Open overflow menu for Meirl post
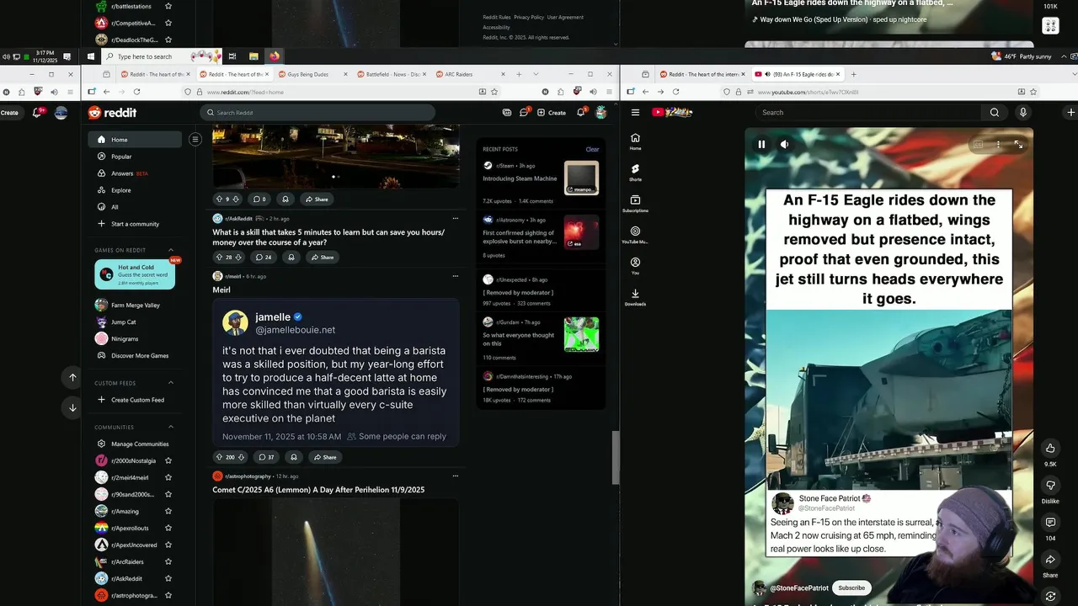Image resolution: width=1078 pixels, height=606 pixels. pos(456,276)
